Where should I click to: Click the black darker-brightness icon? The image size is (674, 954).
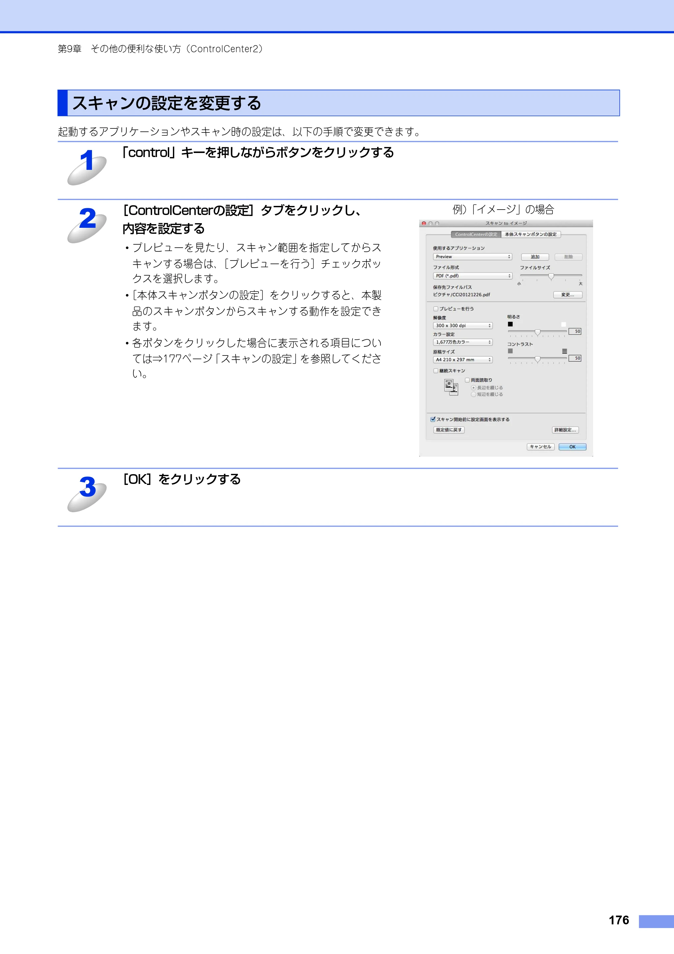[x=510, y=324]
